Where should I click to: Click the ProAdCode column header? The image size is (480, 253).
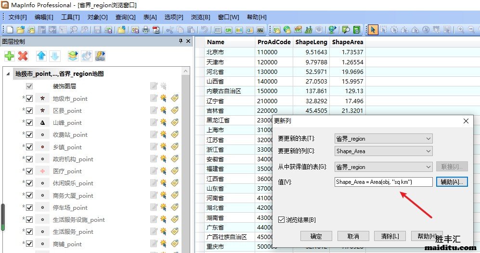click(274, 42)
